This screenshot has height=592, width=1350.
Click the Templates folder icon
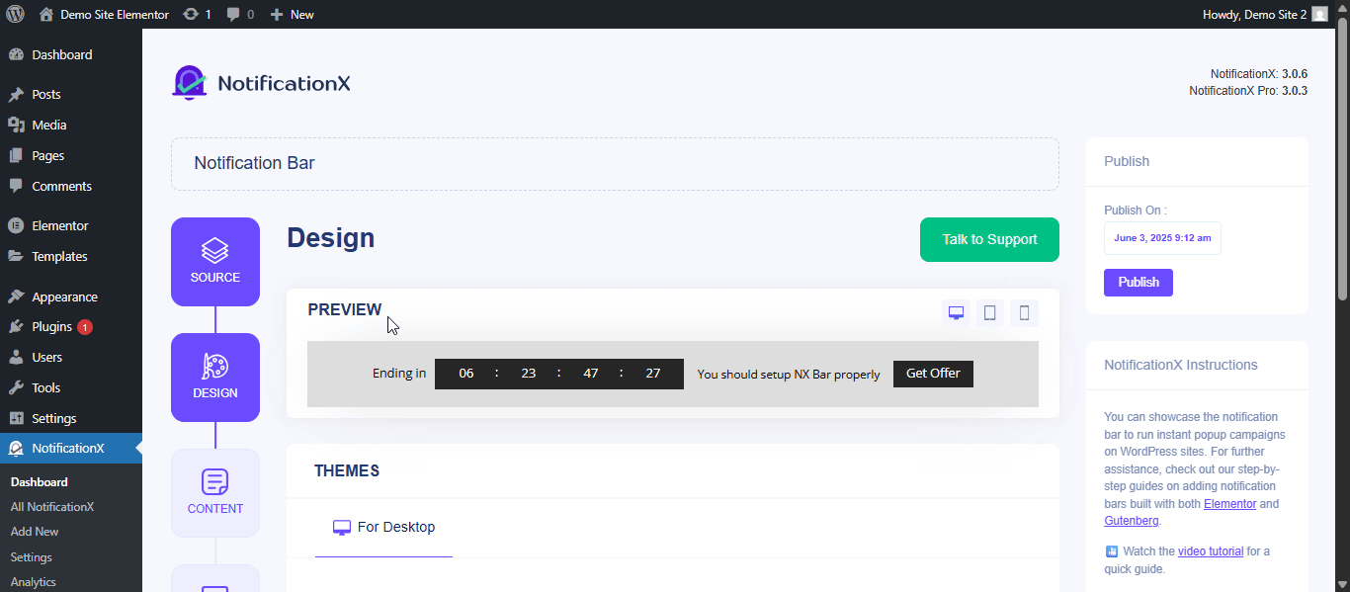click(16, 256)
